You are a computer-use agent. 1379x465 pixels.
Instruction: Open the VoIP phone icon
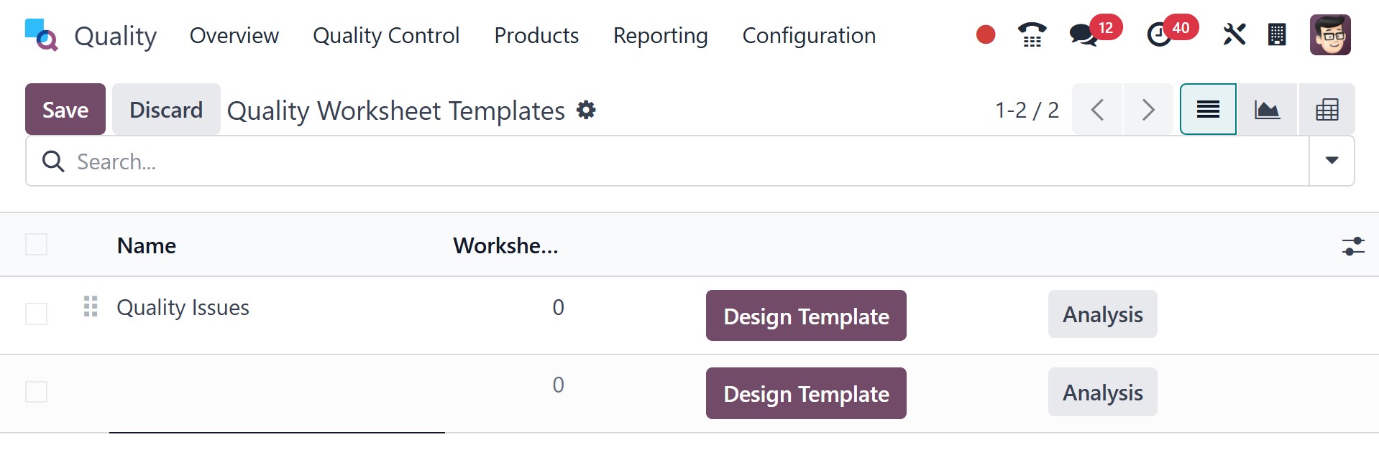1032,34
